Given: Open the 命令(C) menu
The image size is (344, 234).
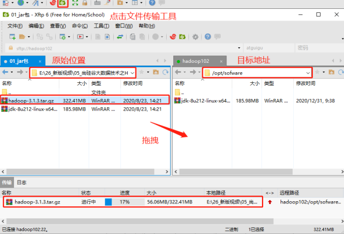Looking at the screenshot, I should pyautogui.click(x=80, y=26).
